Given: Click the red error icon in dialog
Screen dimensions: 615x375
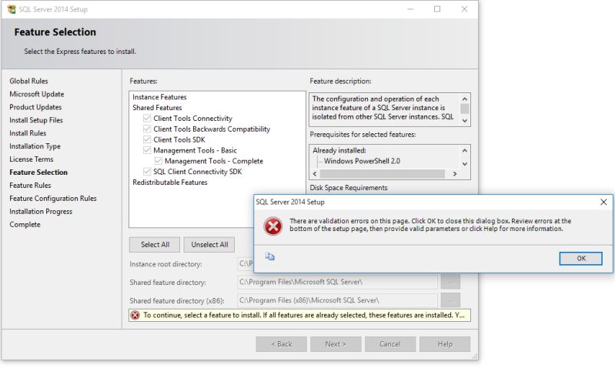Looking at the screenshot, I should pyautogui.click(x=273, y=226).
